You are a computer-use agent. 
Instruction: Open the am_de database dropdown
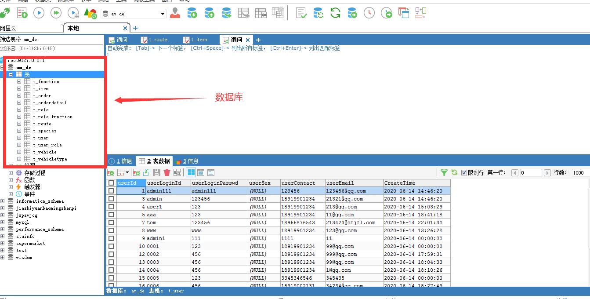[163, 14]
